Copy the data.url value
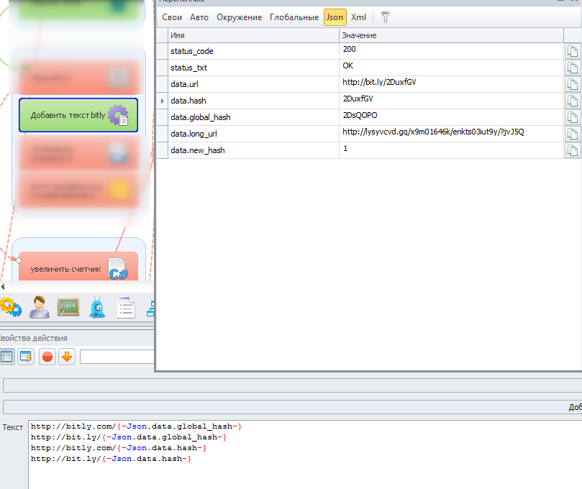This screenshot has width=582, height=489. point(573,84)
